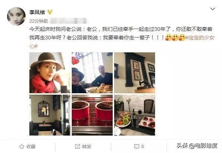Click the comment bubble icon

click(x=136, y=147)
